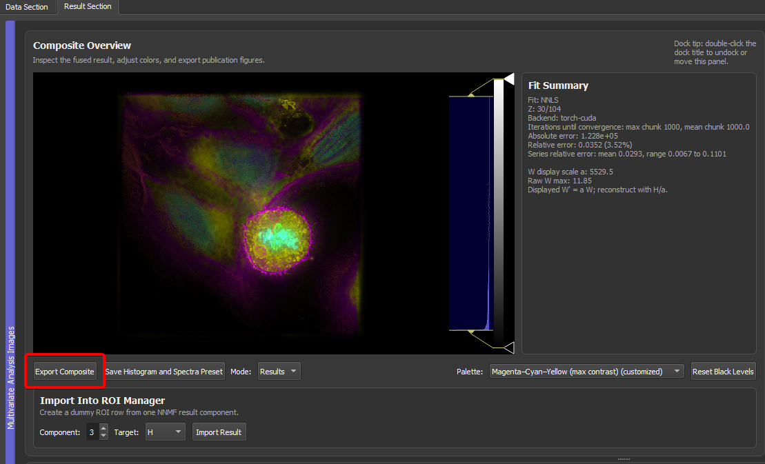The image size is (765, 464).
Task: Click the 'Z: 30/104' line
Action: [544, 109]
